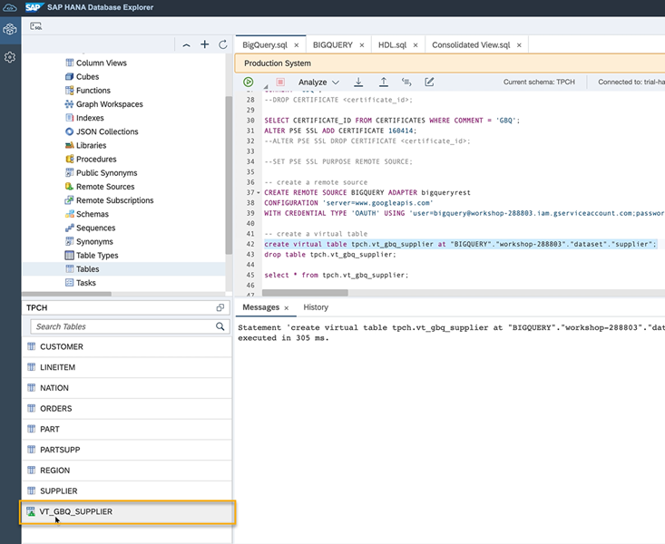Image resolution: width=665 pixels, height=544 pixels.
Task: Open the LINEITEM table
Action: [127, 367]
